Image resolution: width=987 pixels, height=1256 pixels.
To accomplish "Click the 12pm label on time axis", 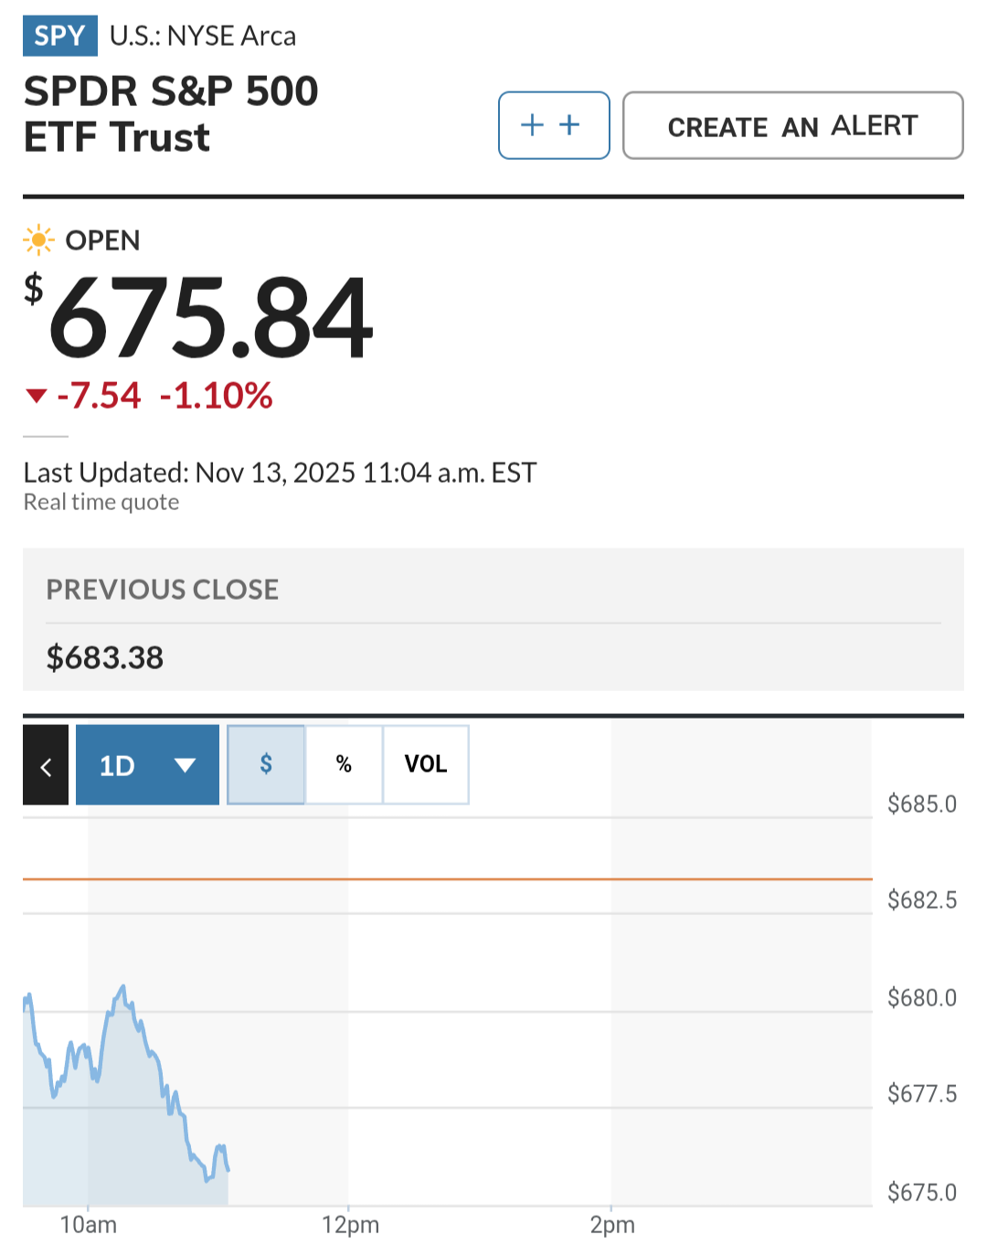I will 350,1225.
